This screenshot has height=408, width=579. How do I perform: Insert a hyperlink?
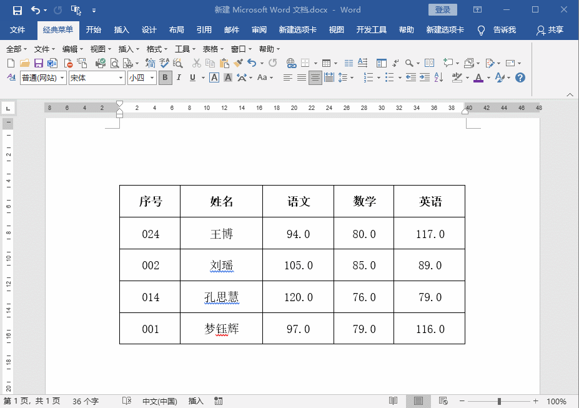coord(291,62)
